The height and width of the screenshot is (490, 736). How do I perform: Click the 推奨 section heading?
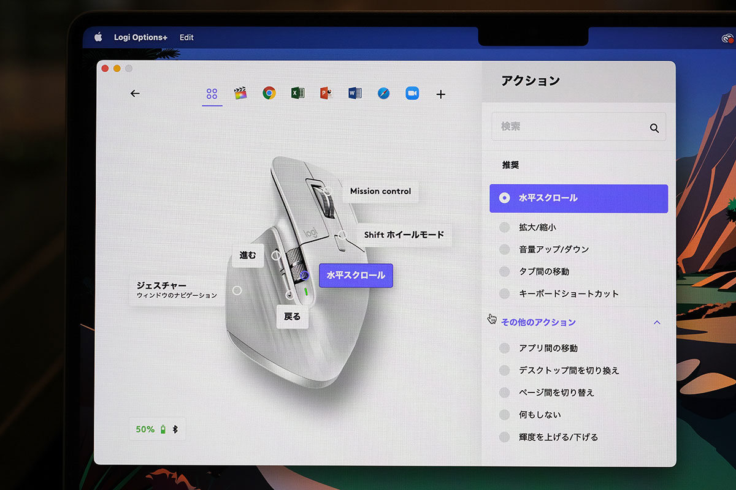511,165
